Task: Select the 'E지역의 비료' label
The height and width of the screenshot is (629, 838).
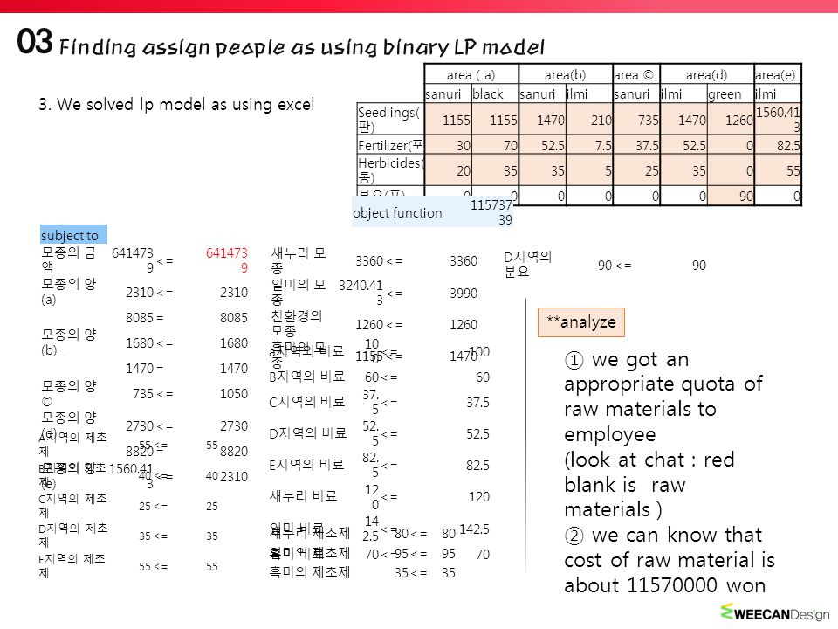Action: click(306, 464)
